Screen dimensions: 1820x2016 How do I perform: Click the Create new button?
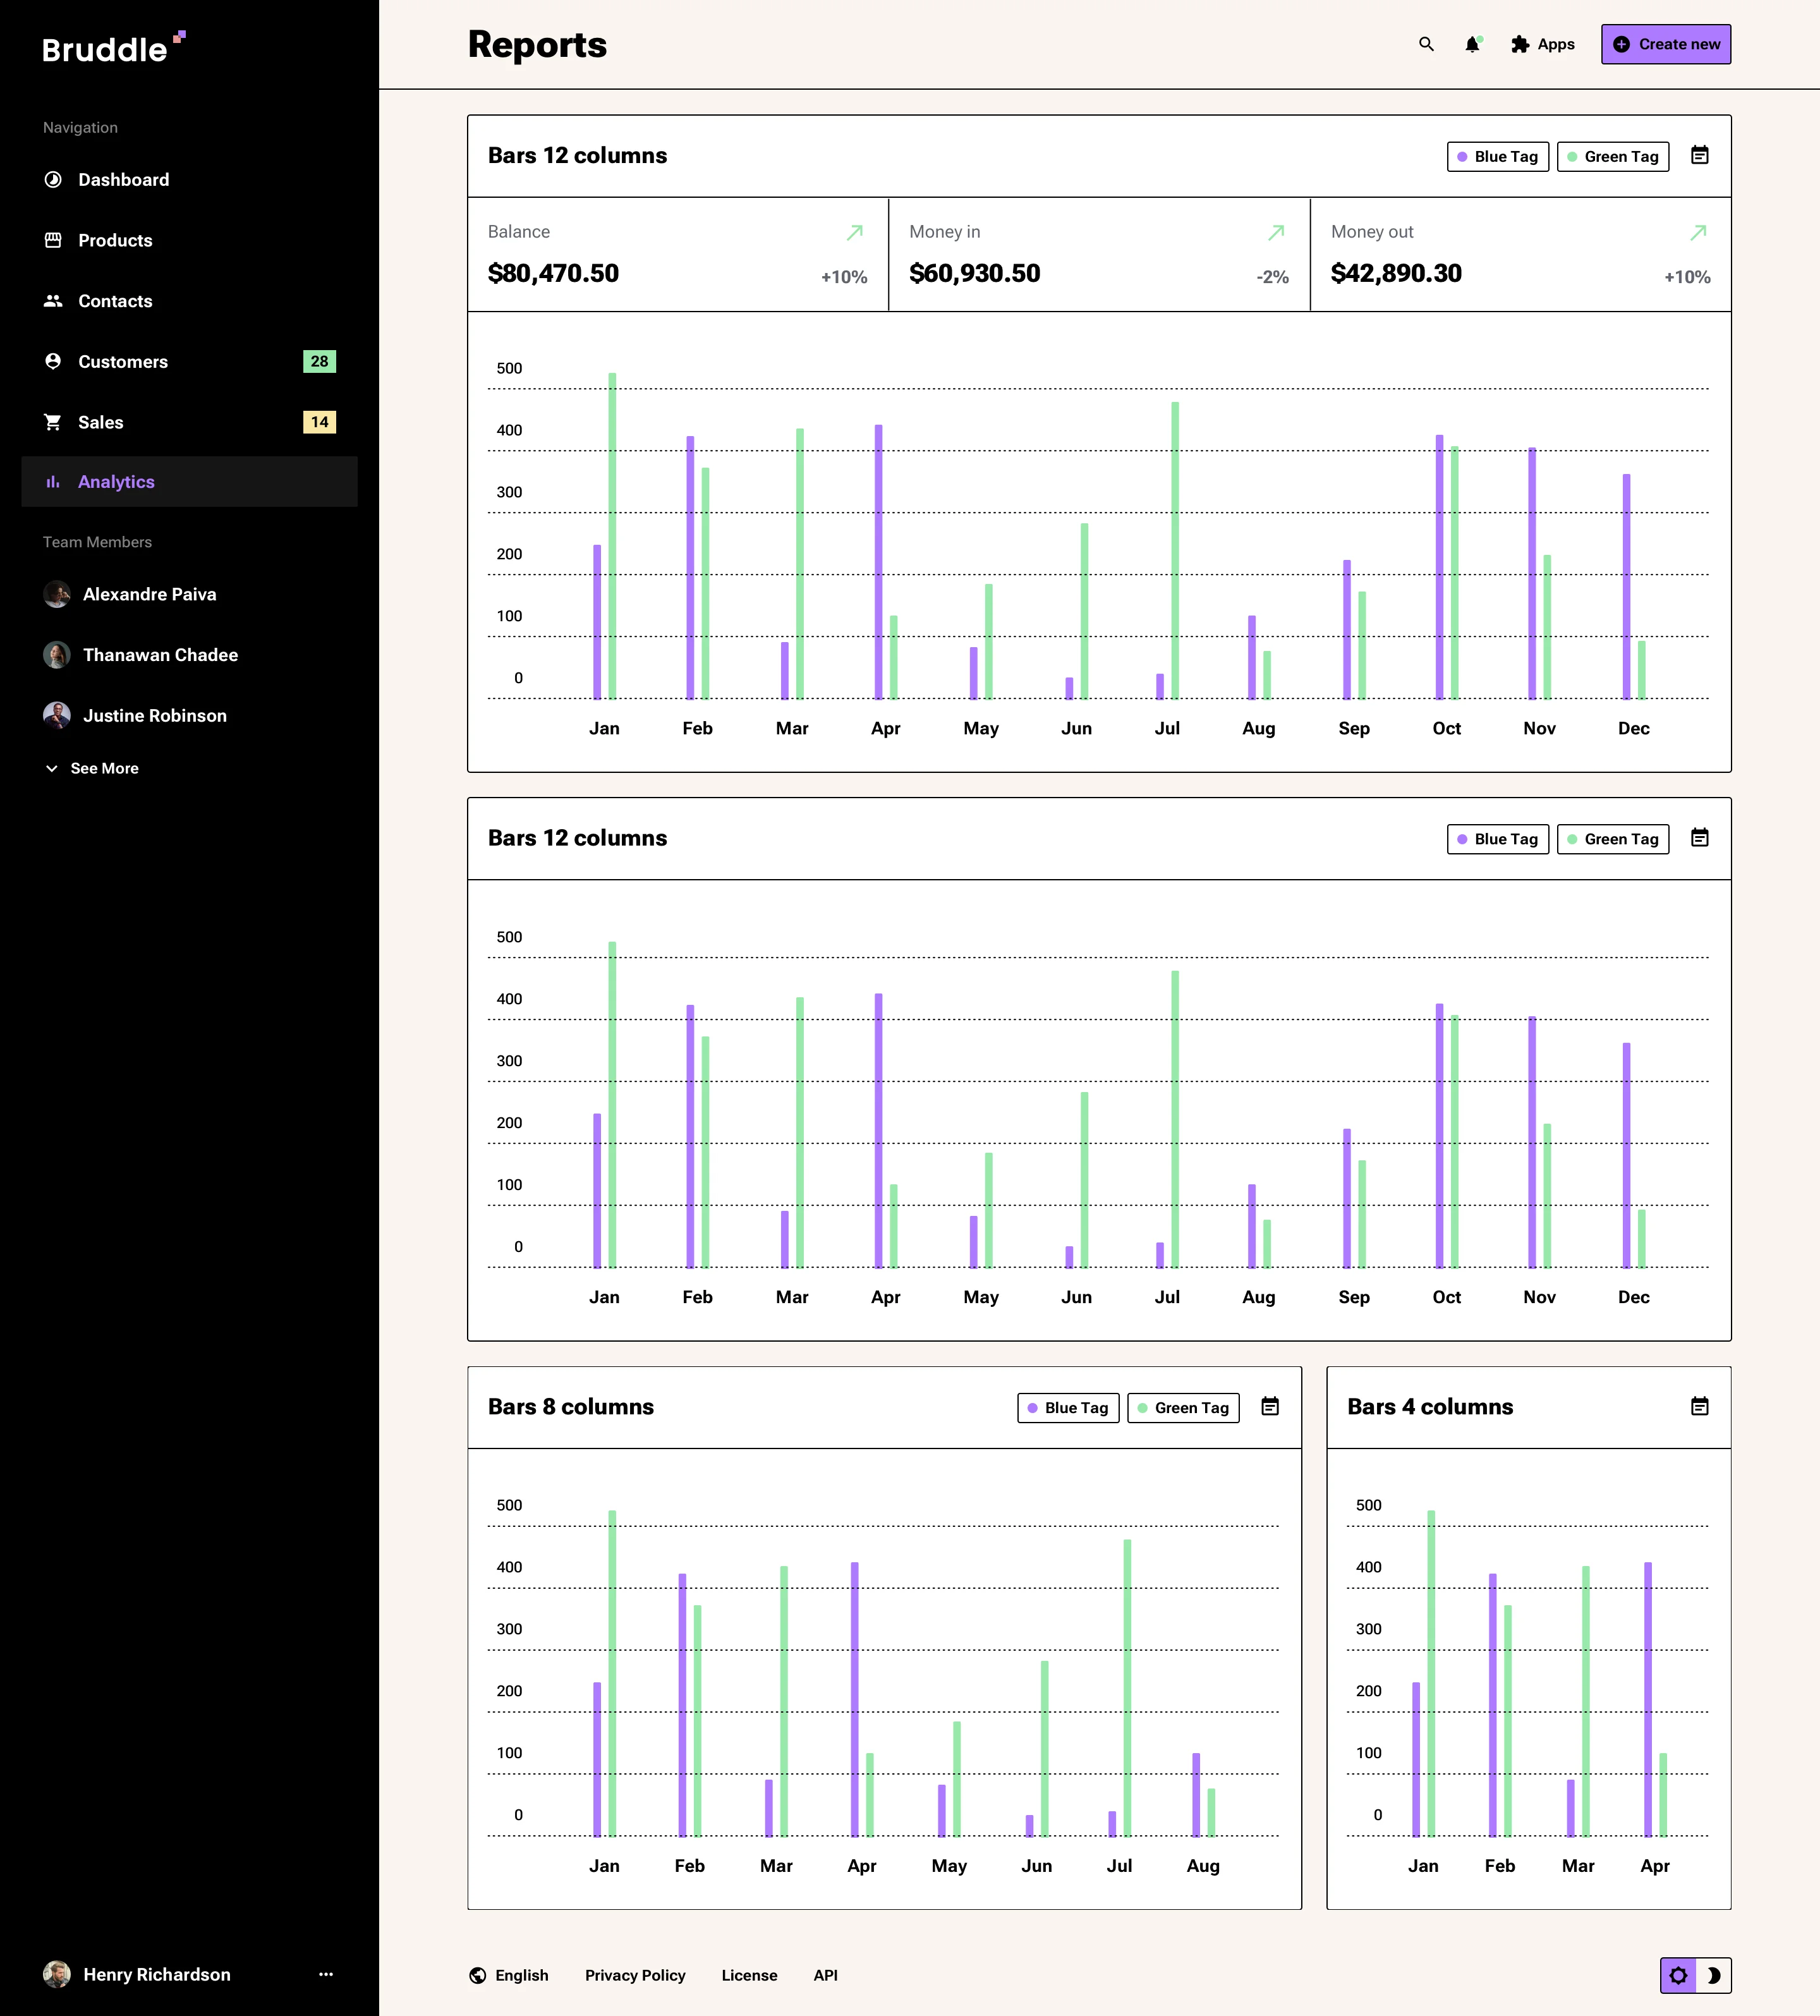tap(1665, 44)
